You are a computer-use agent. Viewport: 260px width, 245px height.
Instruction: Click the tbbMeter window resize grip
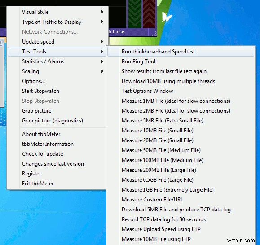(154, 34)
